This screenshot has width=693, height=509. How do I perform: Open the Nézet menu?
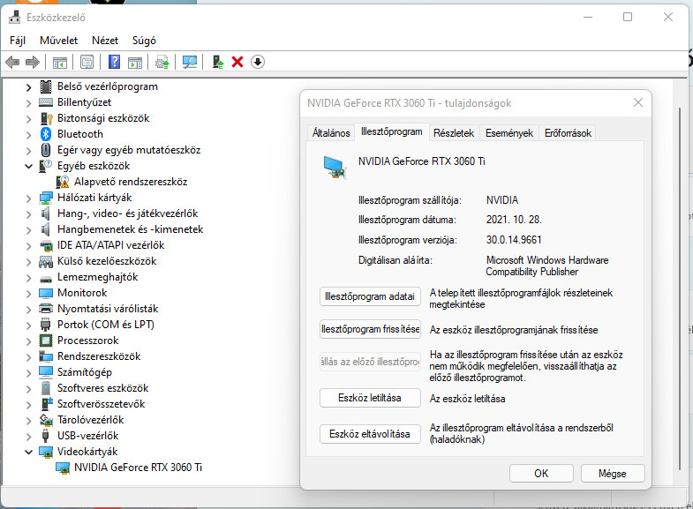pos(105,41)
